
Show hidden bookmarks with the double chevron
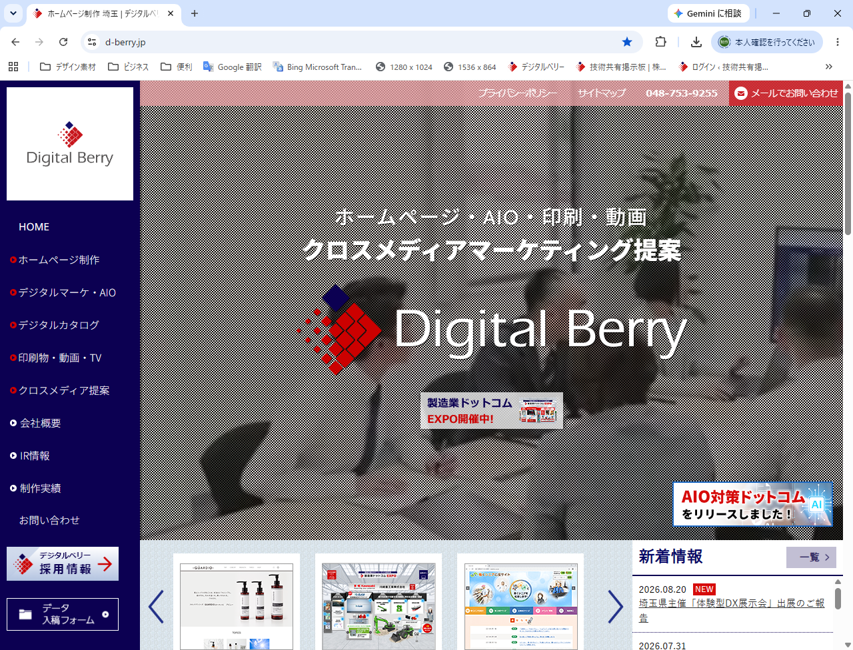pyautogui.click(x=829, y=67)
